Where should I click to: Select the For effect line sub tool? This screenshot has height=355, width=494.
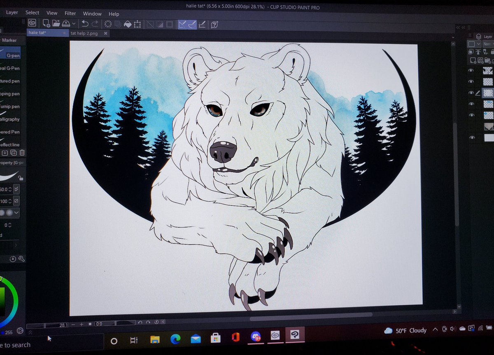pyautogui.click(x=10, y=143)
